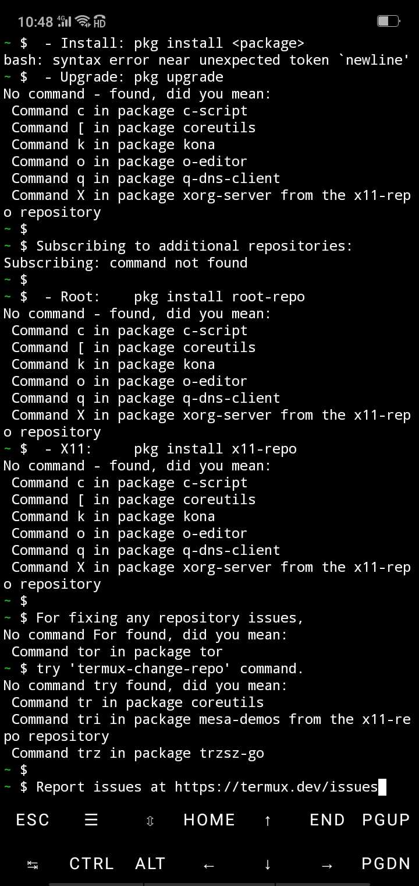
Task: Tap the battery icon in status bar
Action: (388, 22)
